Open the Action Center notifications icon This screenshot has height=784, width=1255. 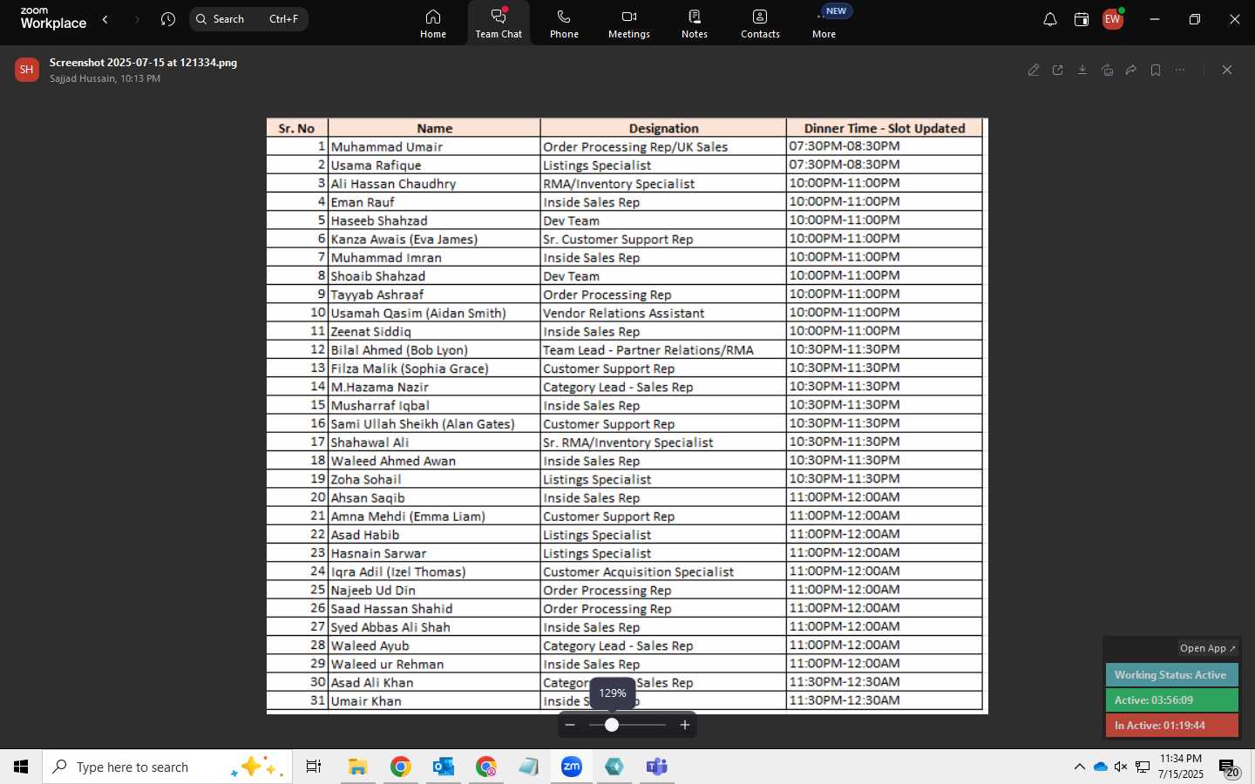click(1229, 767)
